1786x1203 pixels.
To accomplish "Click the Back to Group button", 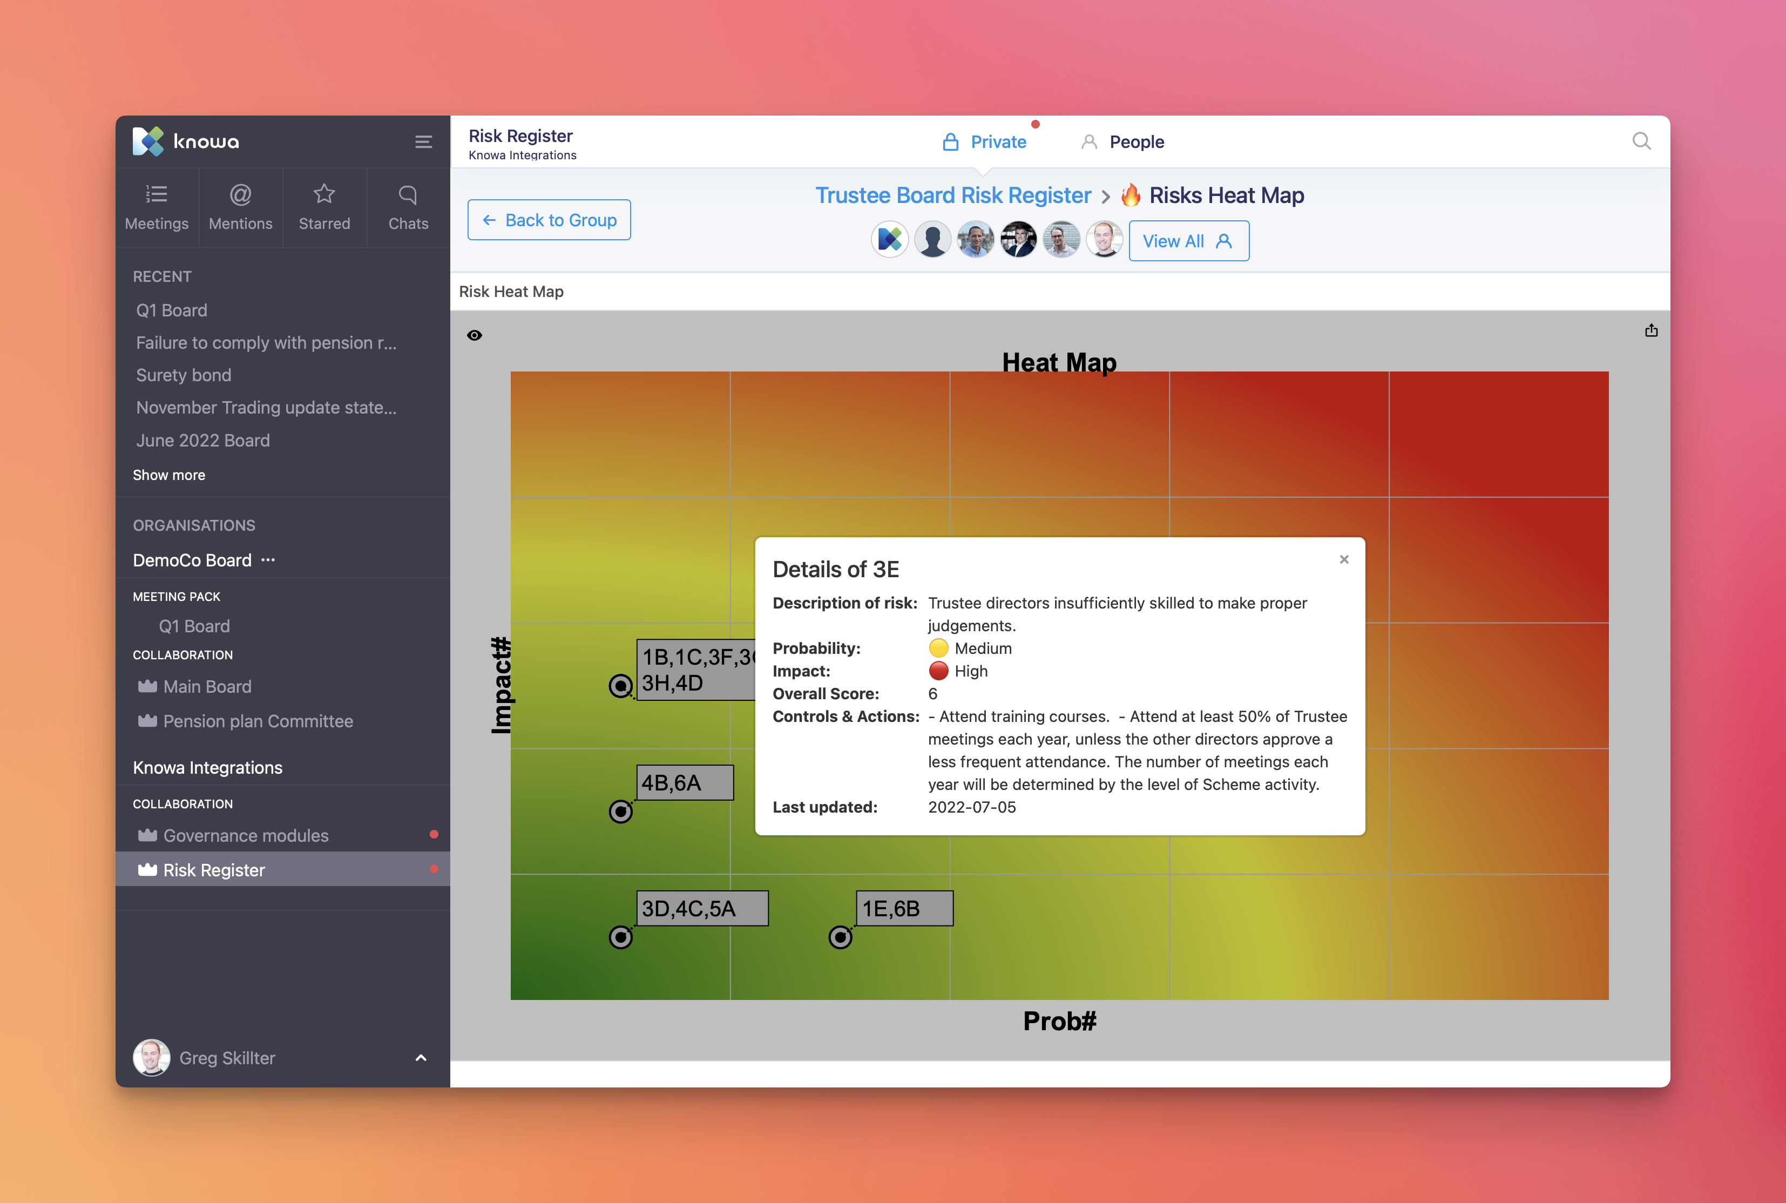I will point(549,219).
